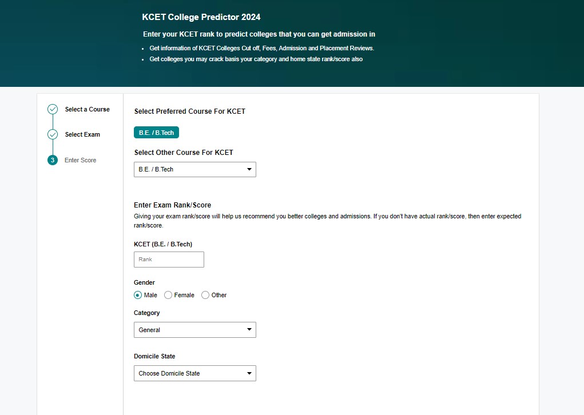Select the Male gender radio button
The height and width of the screenshot is (415, 584).
(x=137, y=294)
